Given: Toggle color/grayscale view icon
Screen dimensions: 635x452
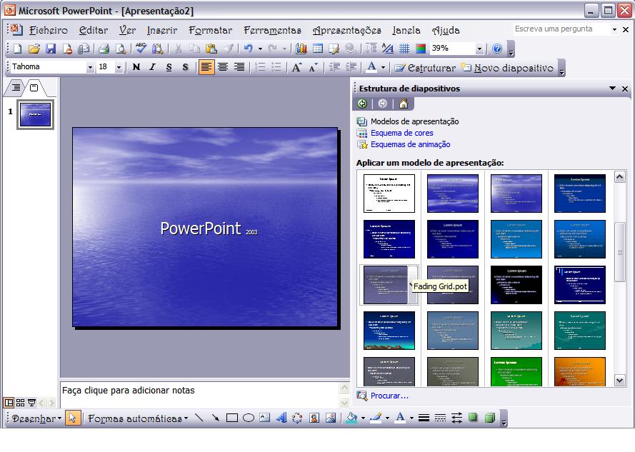Looking at the screenshot, I should click(421, 49).
